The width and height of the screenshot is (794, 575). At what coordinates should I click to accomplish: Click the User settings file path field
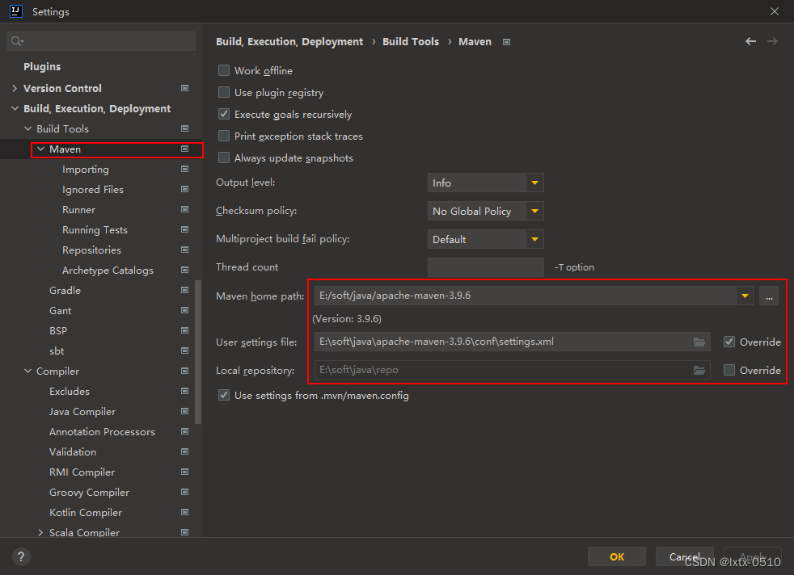tap(512, 342)
